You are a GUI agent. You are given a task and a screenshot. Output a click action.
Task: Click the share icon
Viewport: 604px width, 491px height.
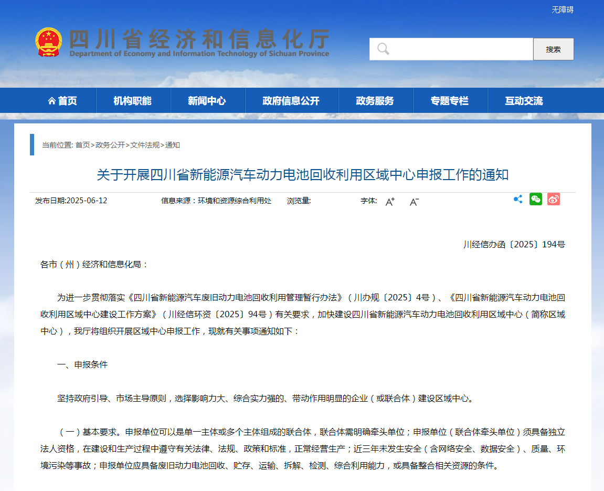pyautogui.click(x=518, y=199)
